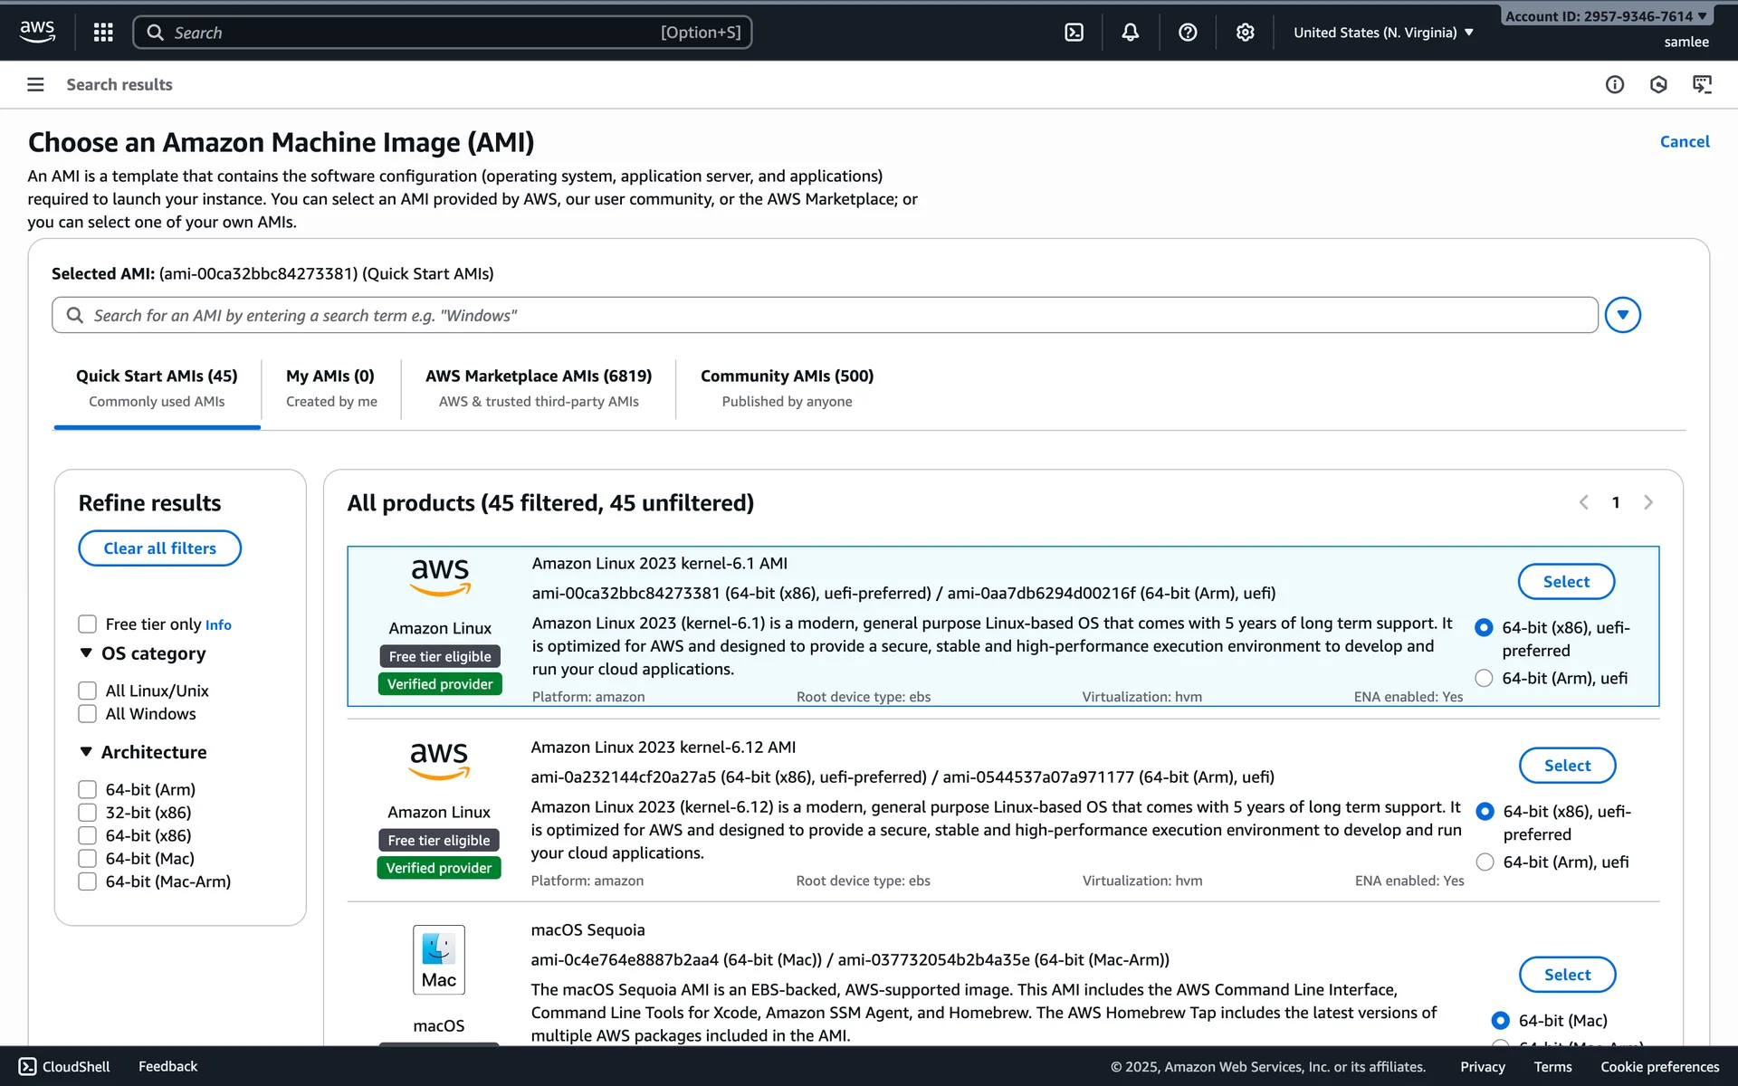This screenshot has width=1738, height=1086.
Task: Click Clear all filters button
Action: pos(159,548)
